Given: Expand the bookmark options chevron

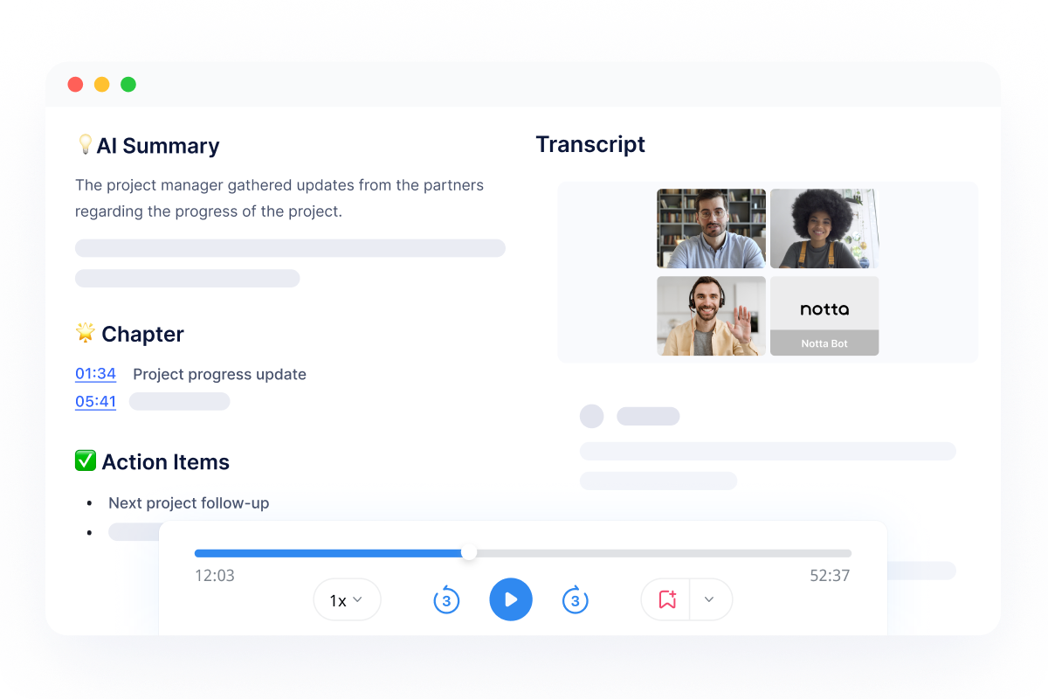Looking at the screenshot, I should click(x=709, y=599).
